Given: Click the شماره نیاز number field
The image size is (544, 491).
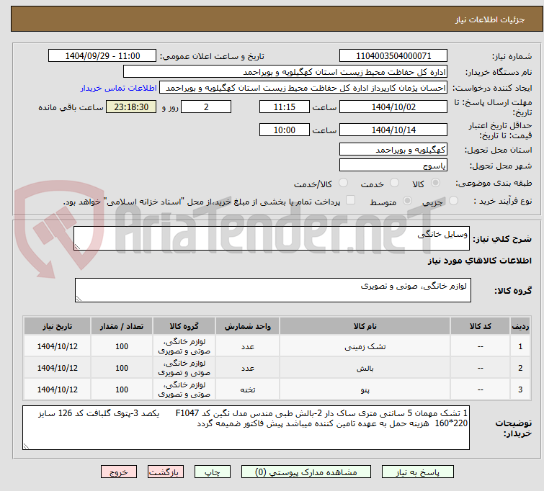Looking at the screenshot, I should click(x=393, y=56).
